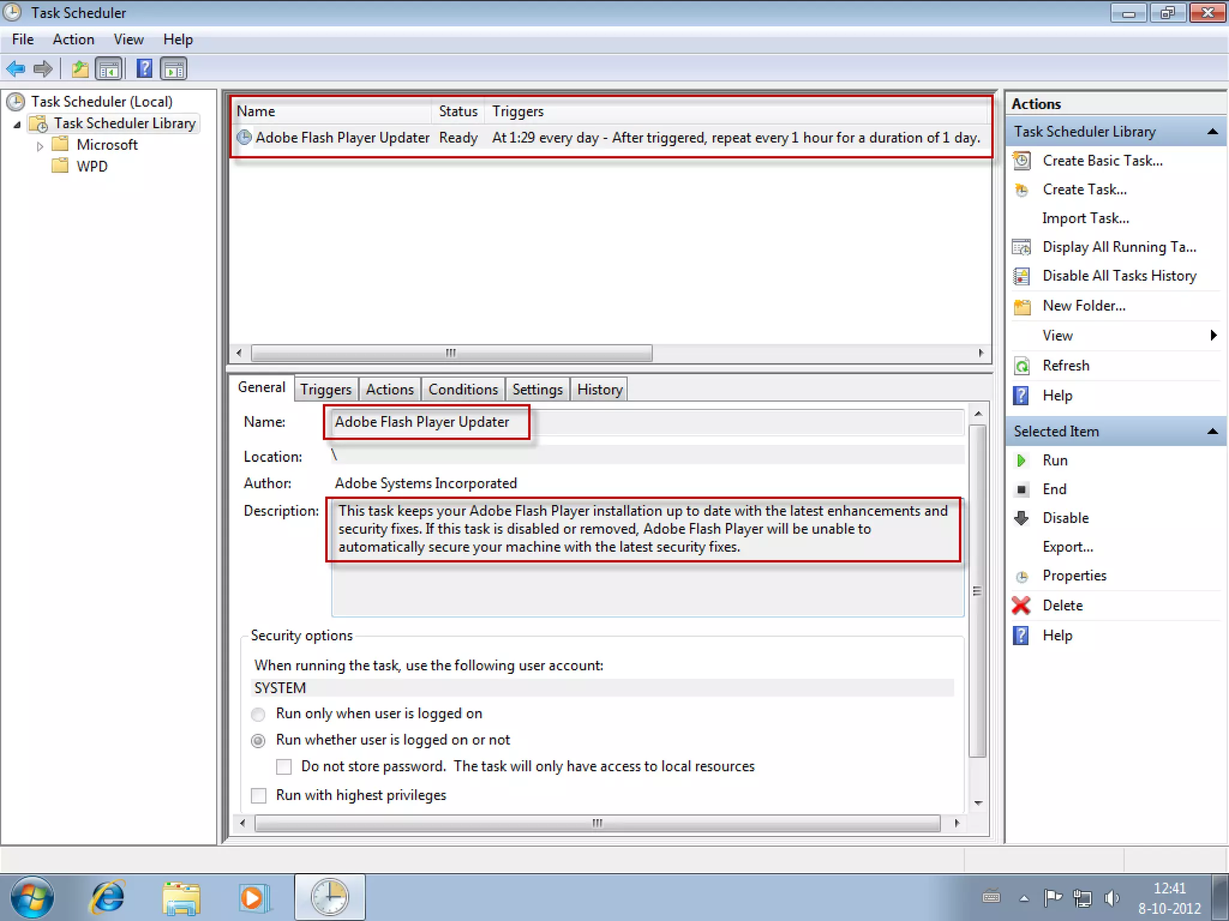Open the Windows Start orb
The height and width of the screenshot is (921, 1229).
coord(32,898)
